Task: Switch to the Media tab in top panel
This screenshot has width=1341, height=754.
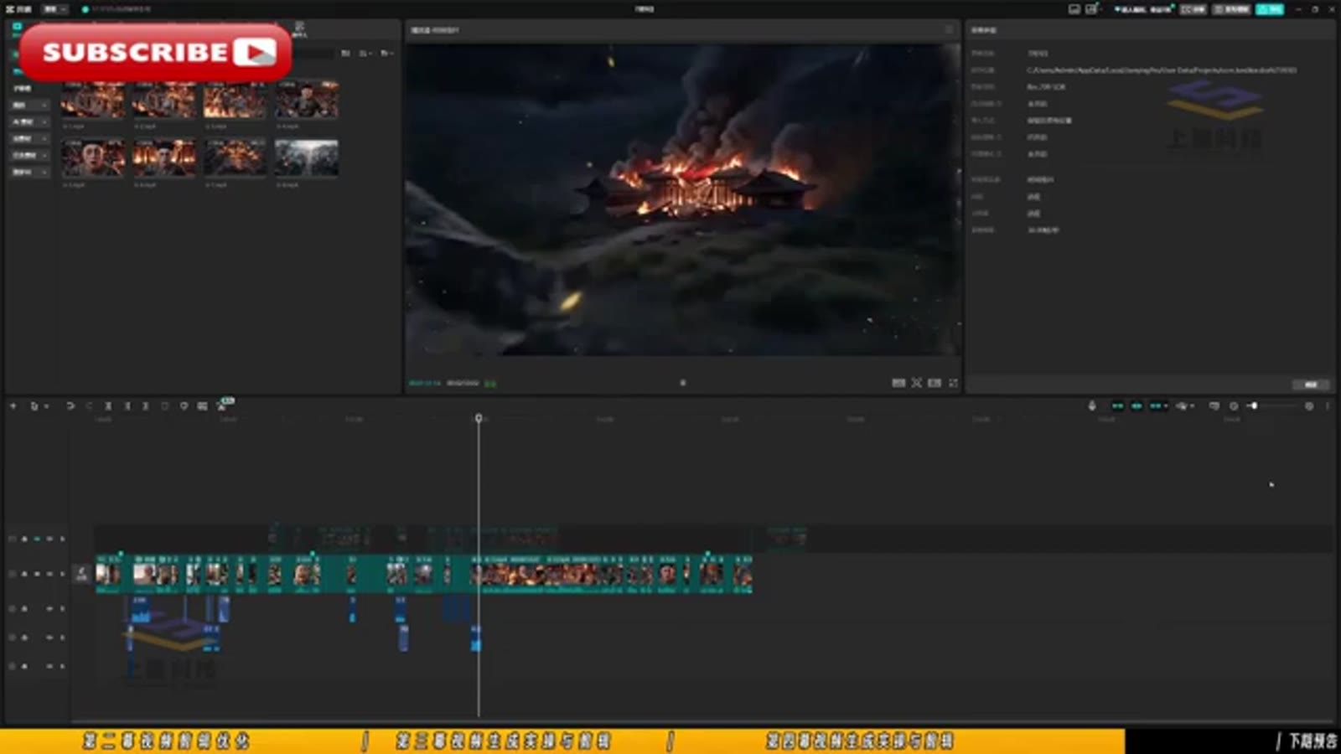Action: pos(17,29)
